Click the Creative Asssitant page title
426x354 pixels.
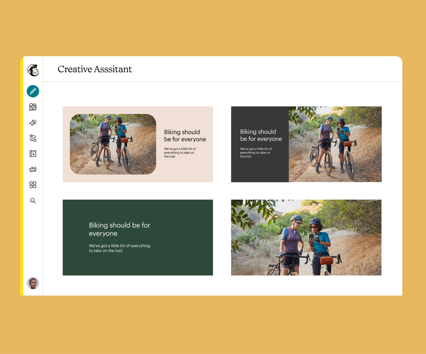click(95, 69)
